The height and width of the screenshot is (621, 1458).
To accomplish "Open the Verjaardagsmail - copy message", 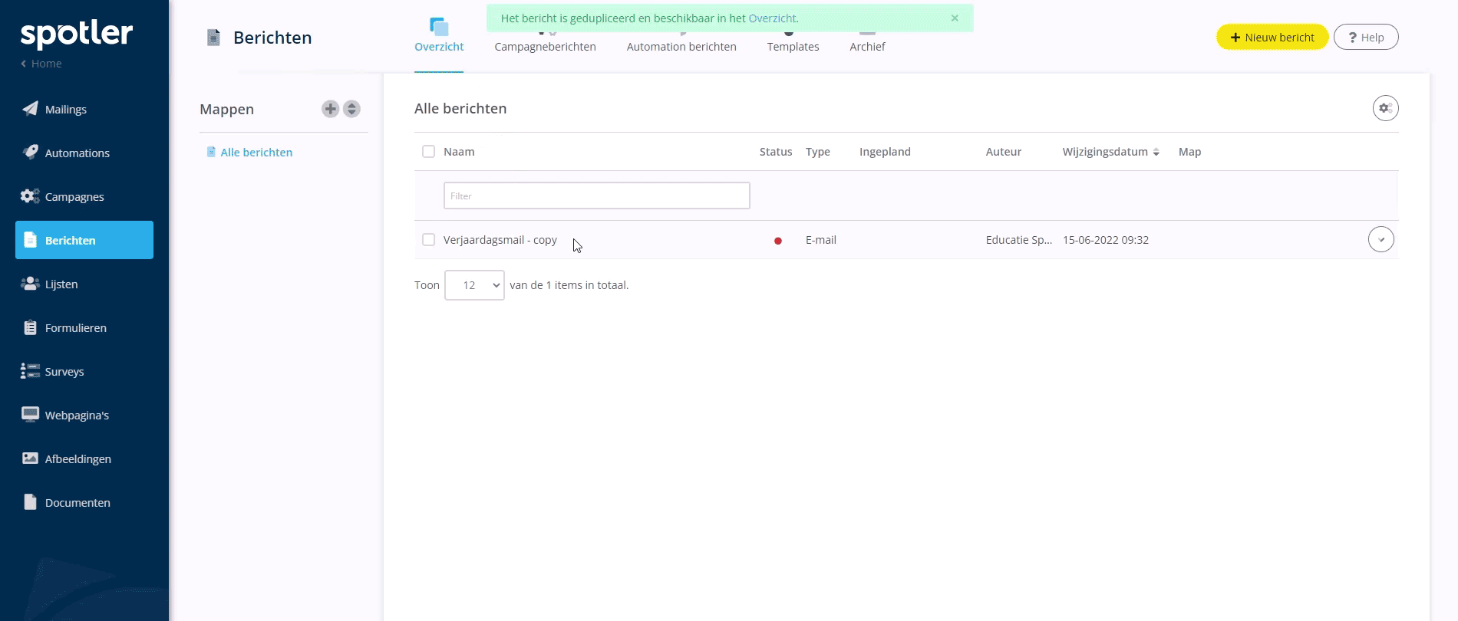I will coord(500,240).
